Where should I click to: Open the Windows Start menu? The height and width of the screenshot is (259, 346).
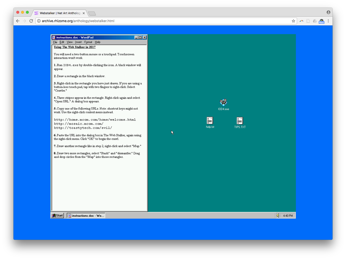point(57,215)
